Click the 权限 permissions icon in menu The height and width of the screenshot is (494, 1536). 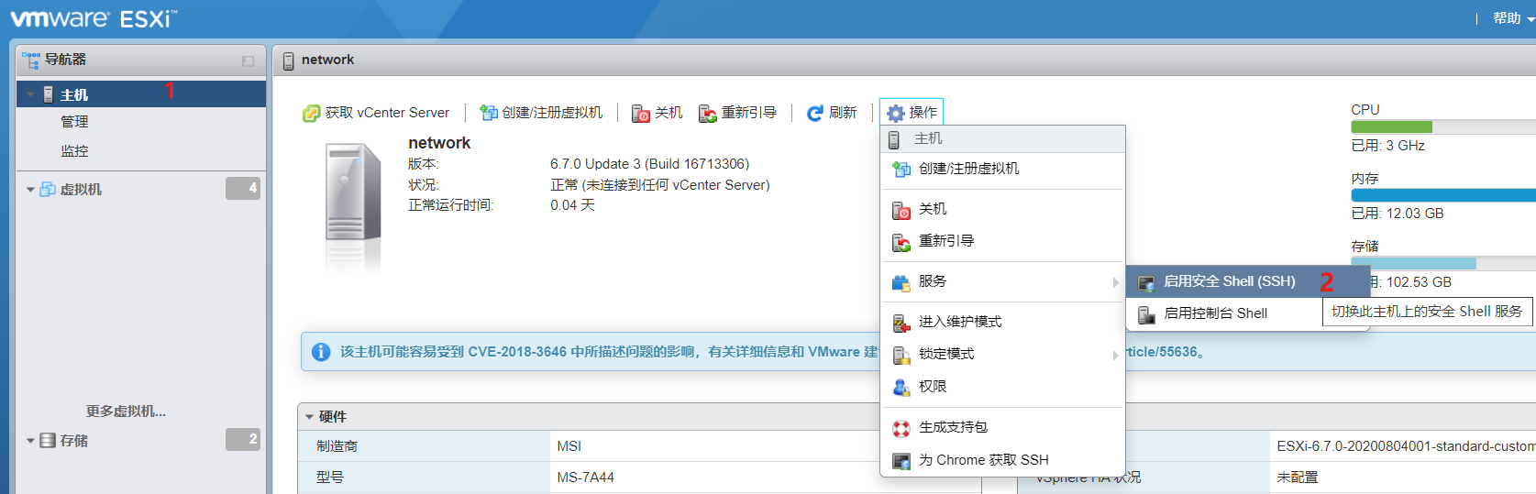pos(901,388)
